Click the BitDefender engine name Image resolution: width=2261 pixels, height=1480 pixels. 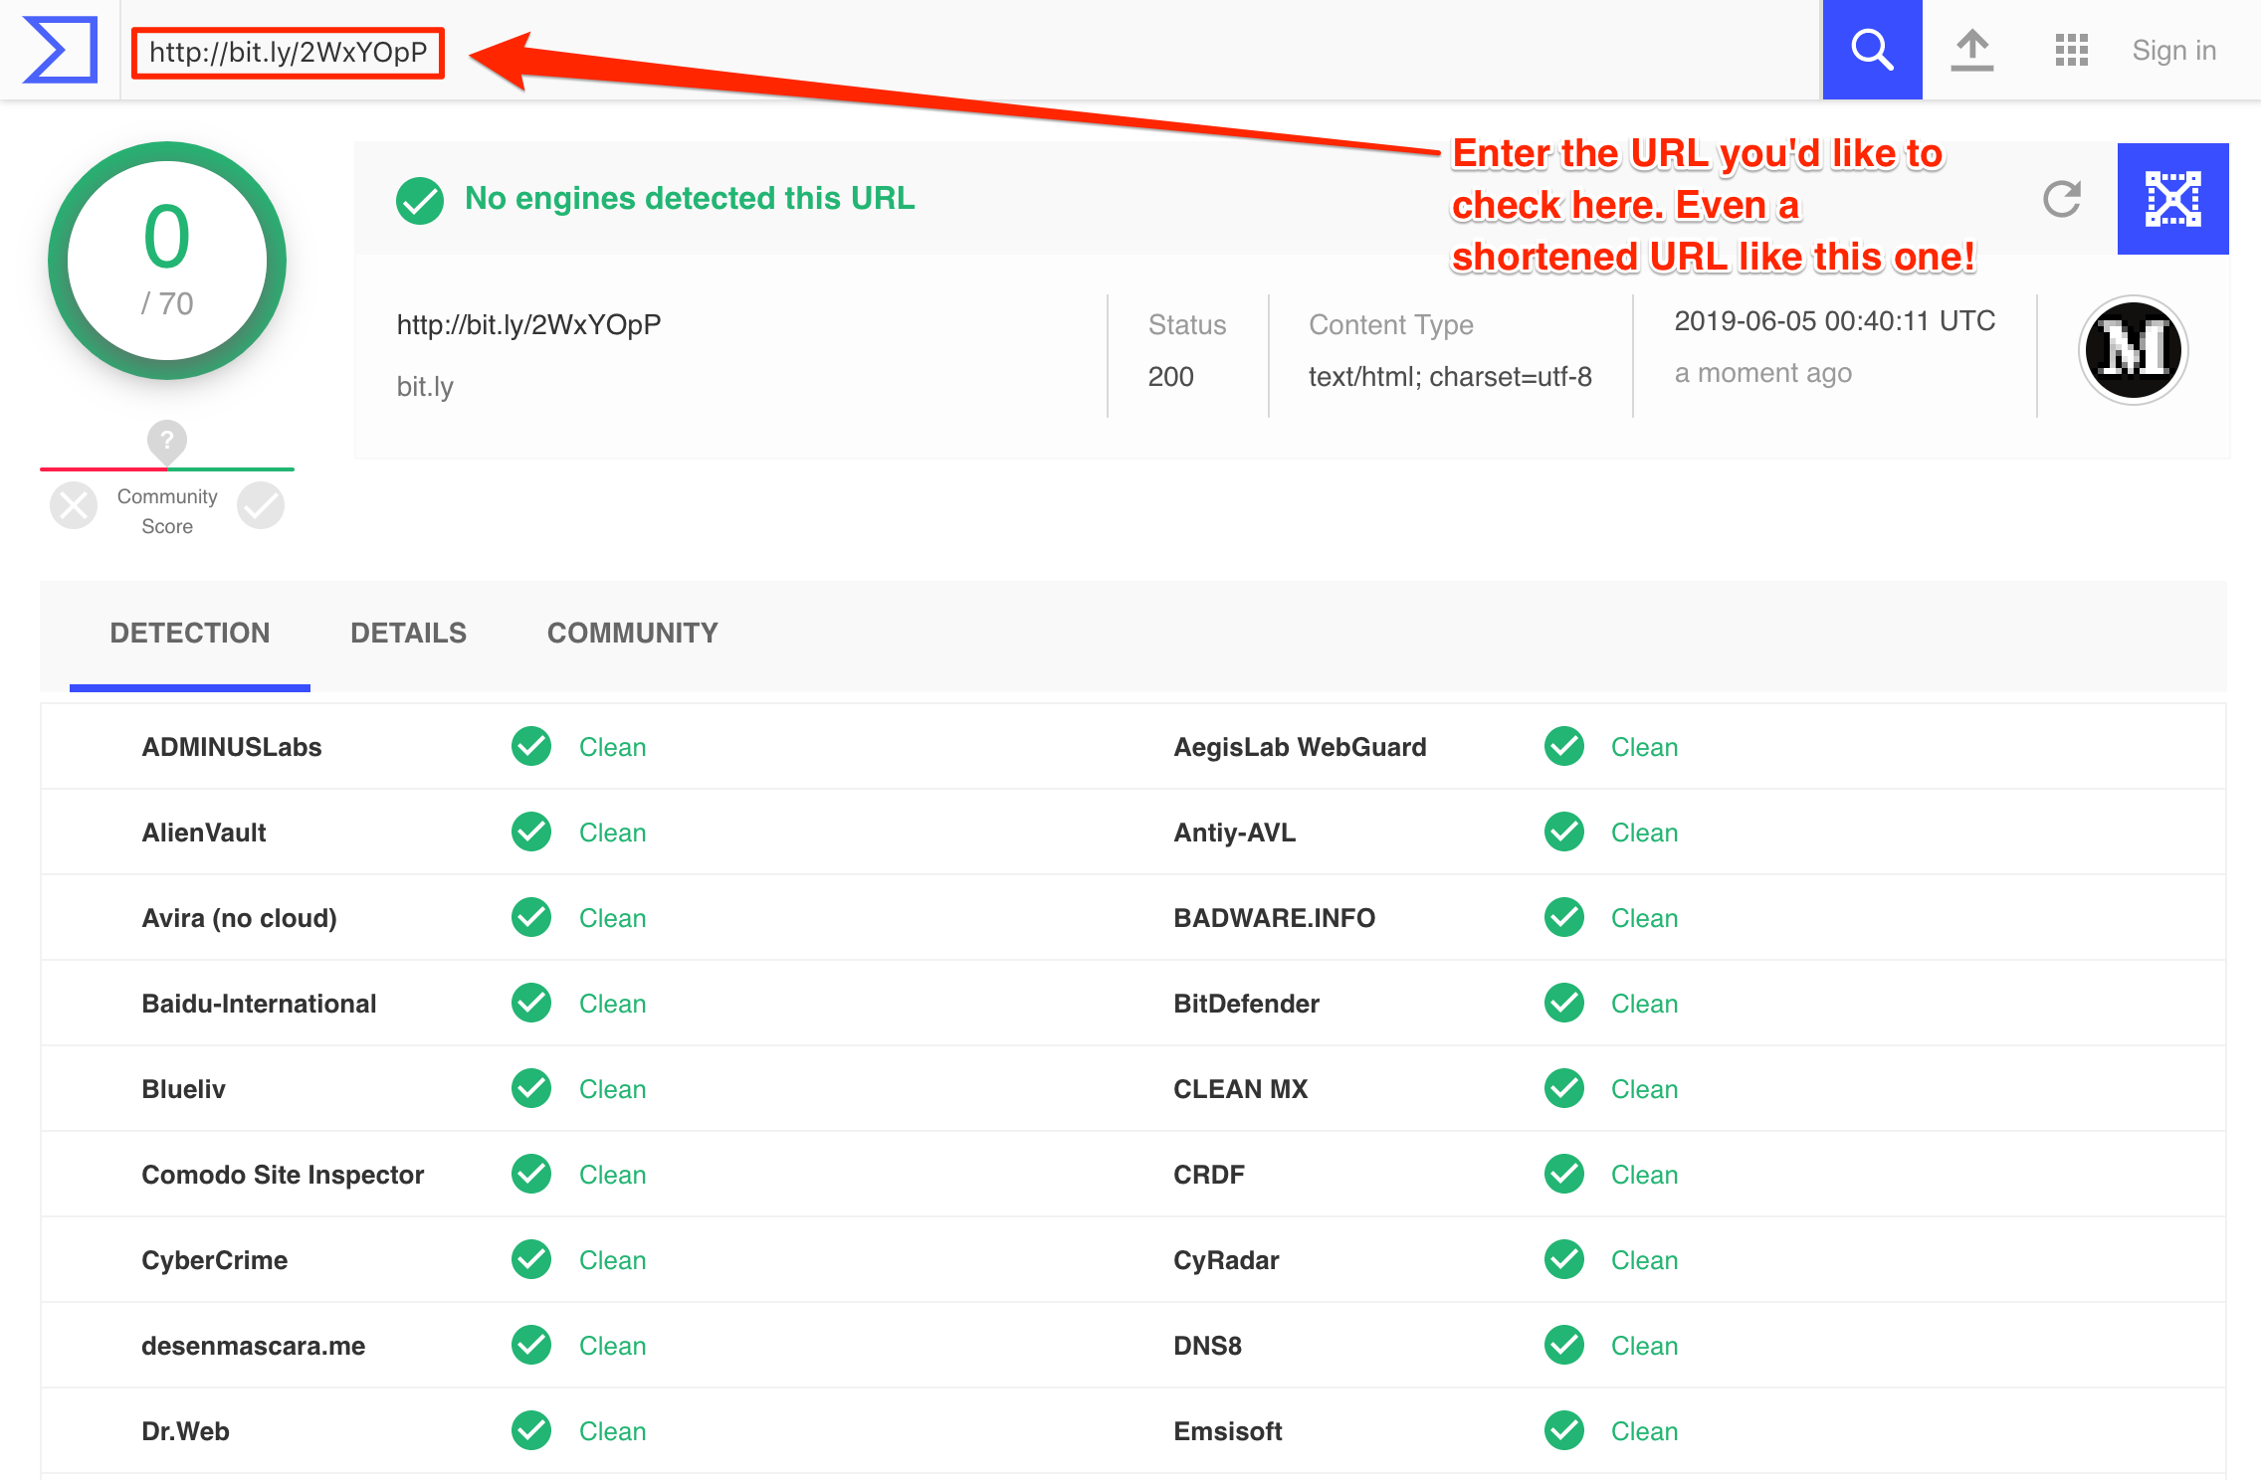click(1246, 1004)
